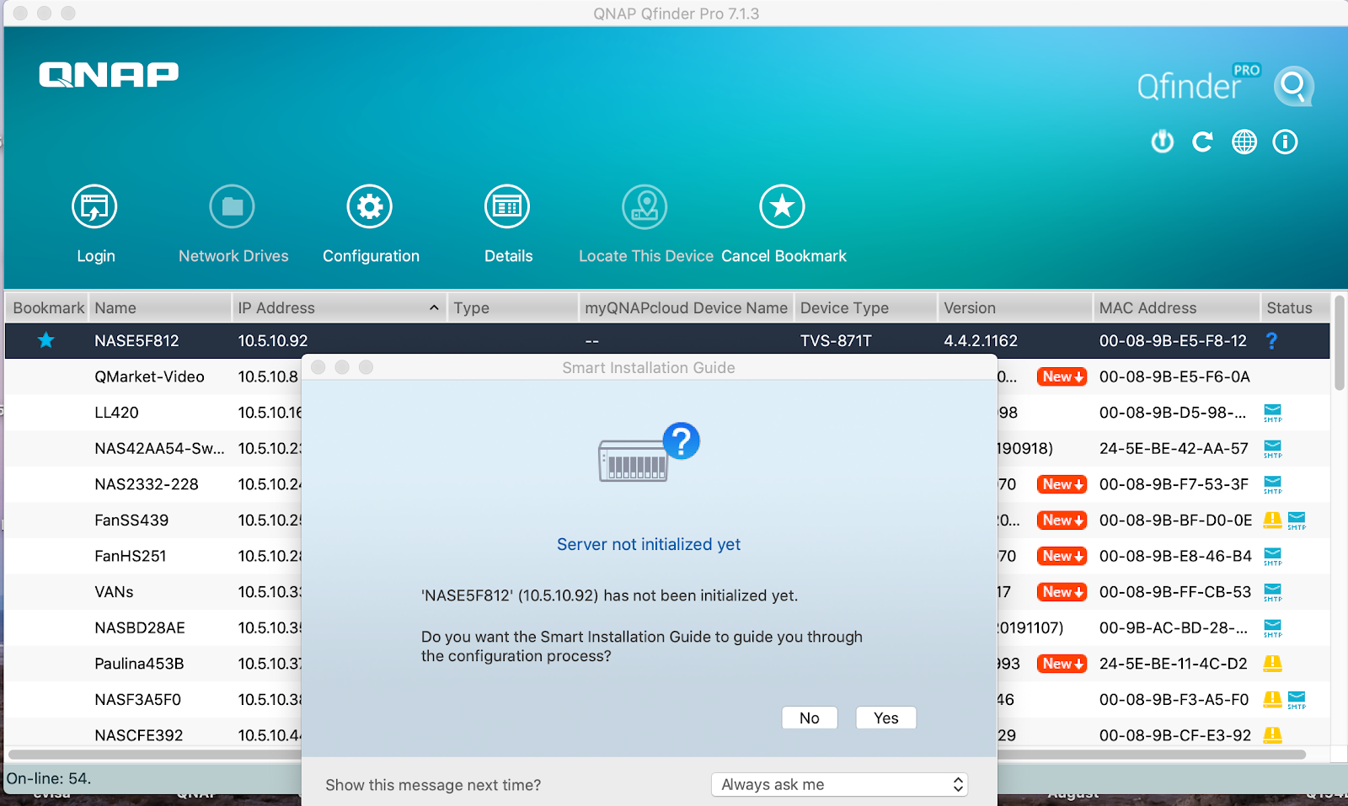Click the Qfinder magnifier search icon

pyautogui.click(x=1293, y=86)
